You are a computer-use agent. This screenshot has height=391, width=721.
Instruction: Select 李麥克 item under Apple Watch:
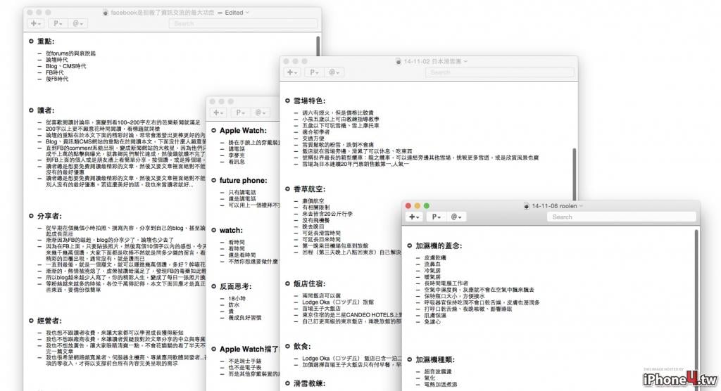237,155
